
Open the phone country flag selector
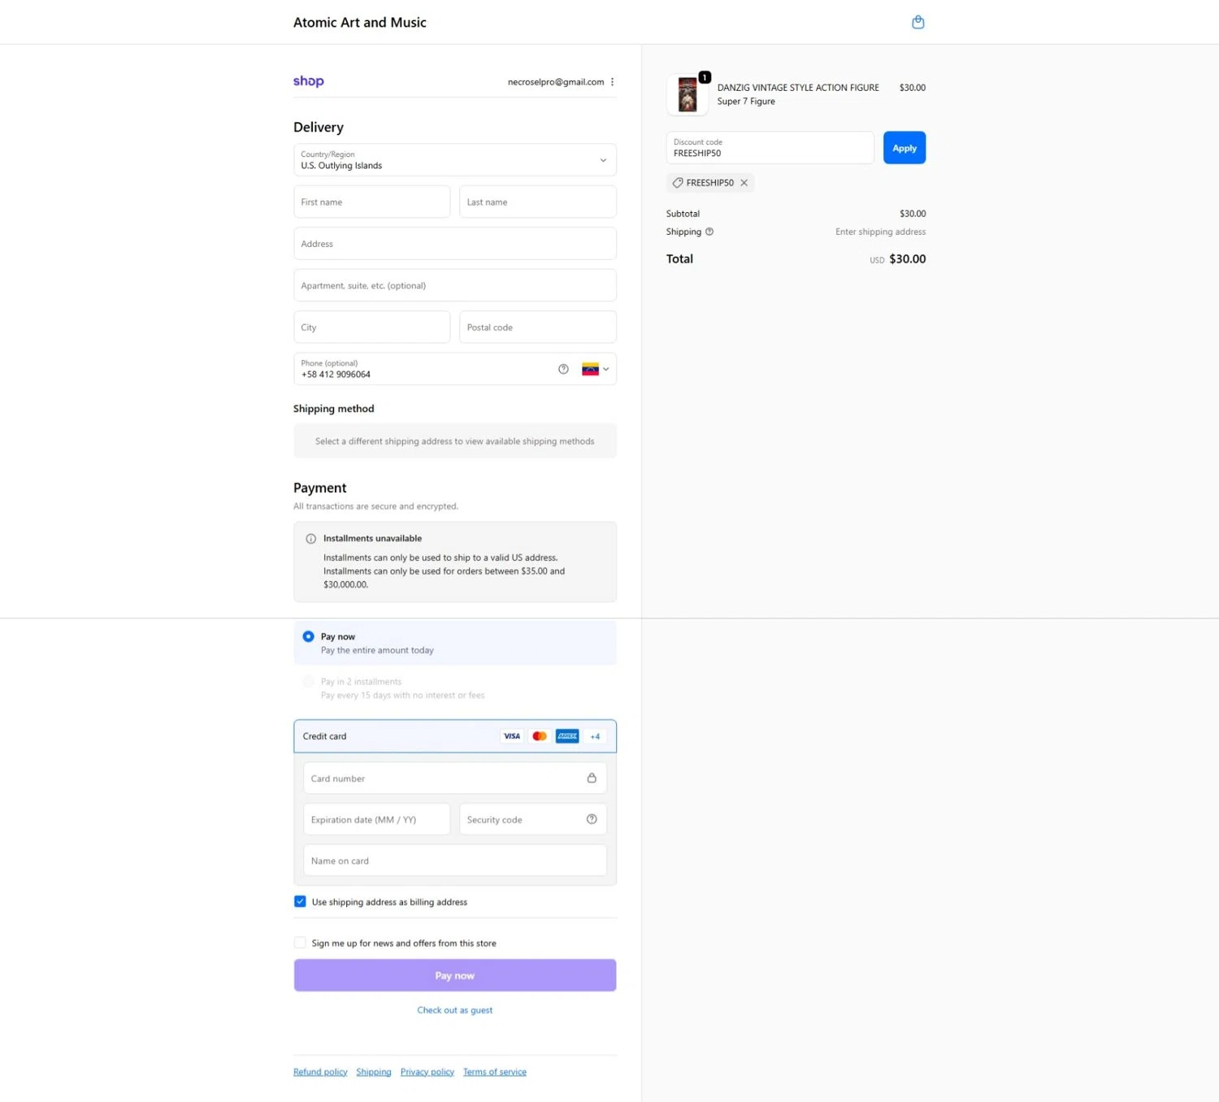pos(595,369)
